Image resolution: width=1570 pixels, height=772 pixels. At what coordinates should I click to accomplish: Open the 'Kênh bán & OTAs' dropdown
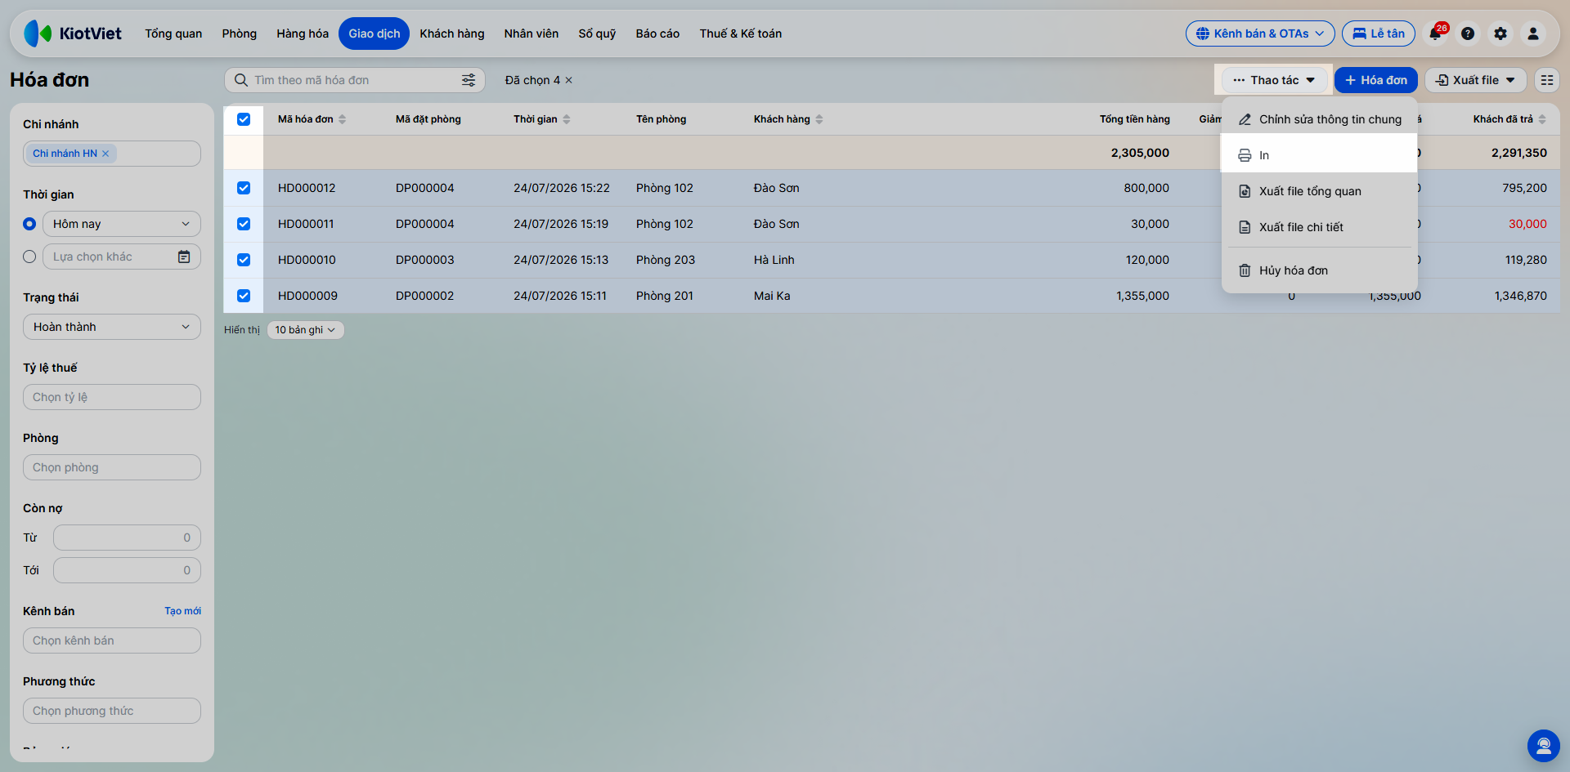(x=1260, y=33)
